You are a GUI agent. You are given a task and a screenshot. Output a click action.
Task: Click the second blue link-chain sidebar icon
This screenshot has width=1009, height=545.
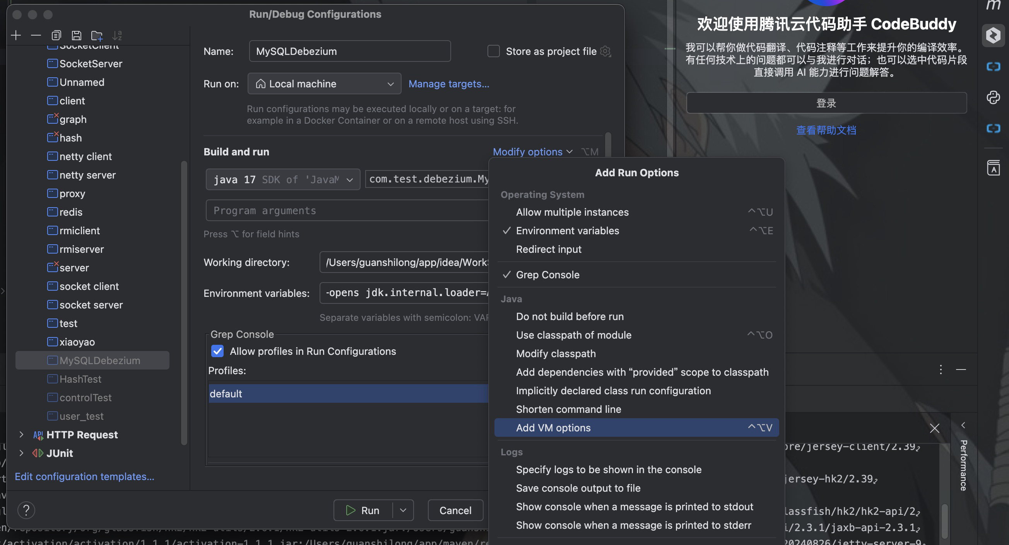pyautogui.click(x=993, y=128)
